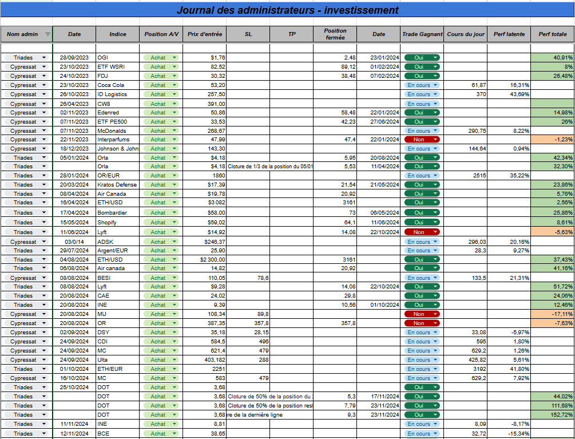Select the orange -17,11% performance cell
Image resolution: width=575 pixels, height=439 pixels.
(553, 314)
